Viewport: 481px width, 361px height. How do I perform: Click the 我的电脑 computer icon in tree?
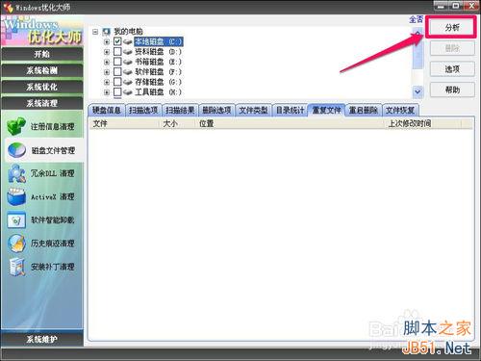pyautogui.click(x=107, y=32)
